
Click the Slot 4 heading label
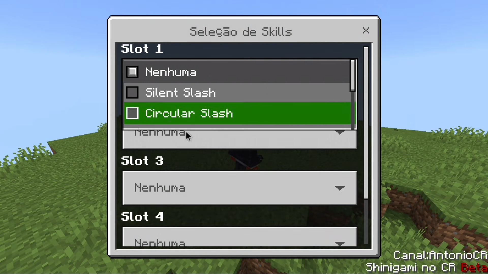tap(142, 217)
